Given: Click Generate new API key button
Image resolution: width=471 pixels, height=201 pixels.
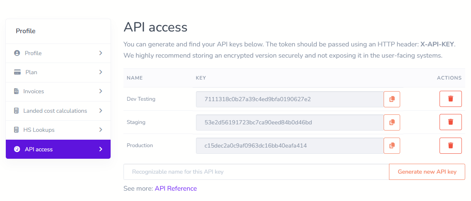Looking at the screenshot, I should pyautogui.click(x=427, y=172).
